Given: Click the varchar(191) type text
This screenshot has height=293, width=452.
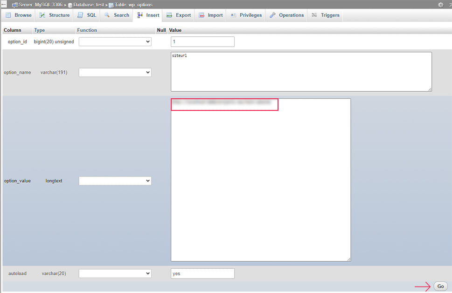Looking at the screenshot, I should click(54, 72).
